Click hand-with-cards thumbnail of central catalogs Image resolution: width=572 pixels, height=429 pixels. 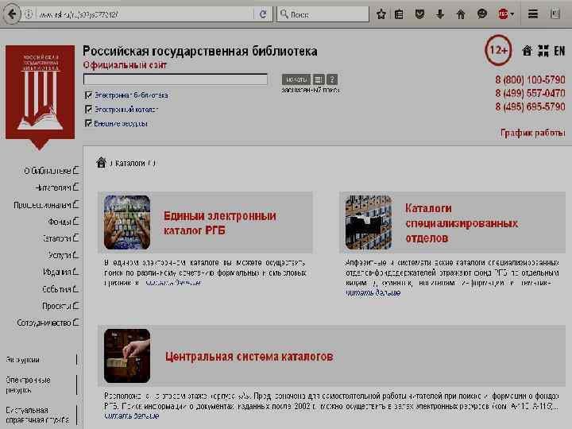pos(127,356)
